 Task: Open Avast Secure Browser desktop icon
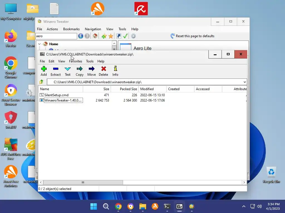11,95
